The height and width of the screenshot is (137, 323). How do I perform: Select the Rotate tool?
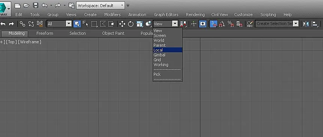click(131, 24)
